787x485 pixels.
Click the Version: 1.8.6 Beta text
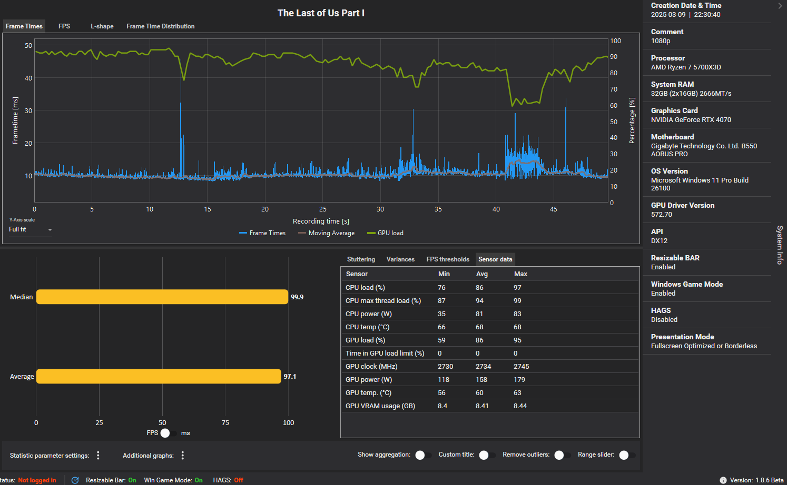coord(756,480)
